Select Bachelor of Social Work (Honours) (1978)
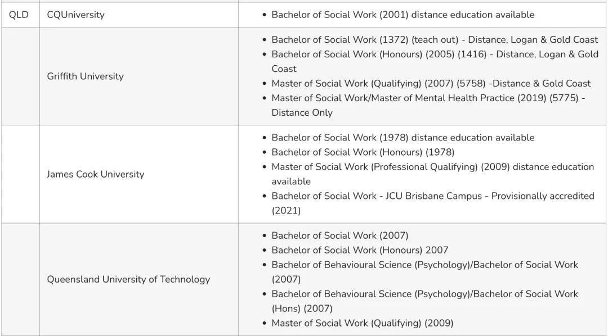Screen dimensions: 608x336 [x=363, y=152]
